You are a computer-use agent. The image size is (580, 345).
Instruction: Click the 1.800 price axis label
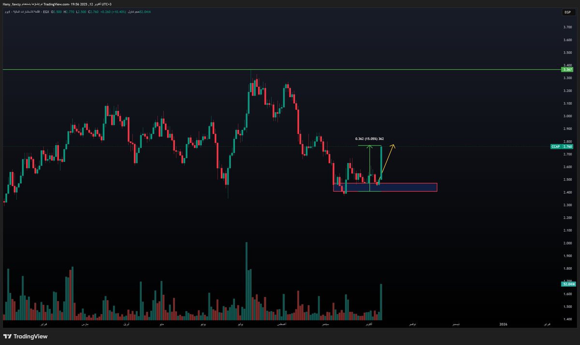567,269
